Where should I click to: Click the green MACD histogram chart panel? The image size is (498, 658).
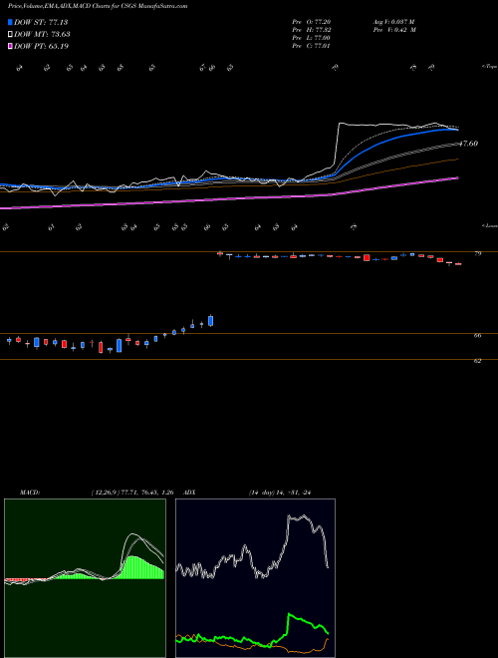point(85,578)
